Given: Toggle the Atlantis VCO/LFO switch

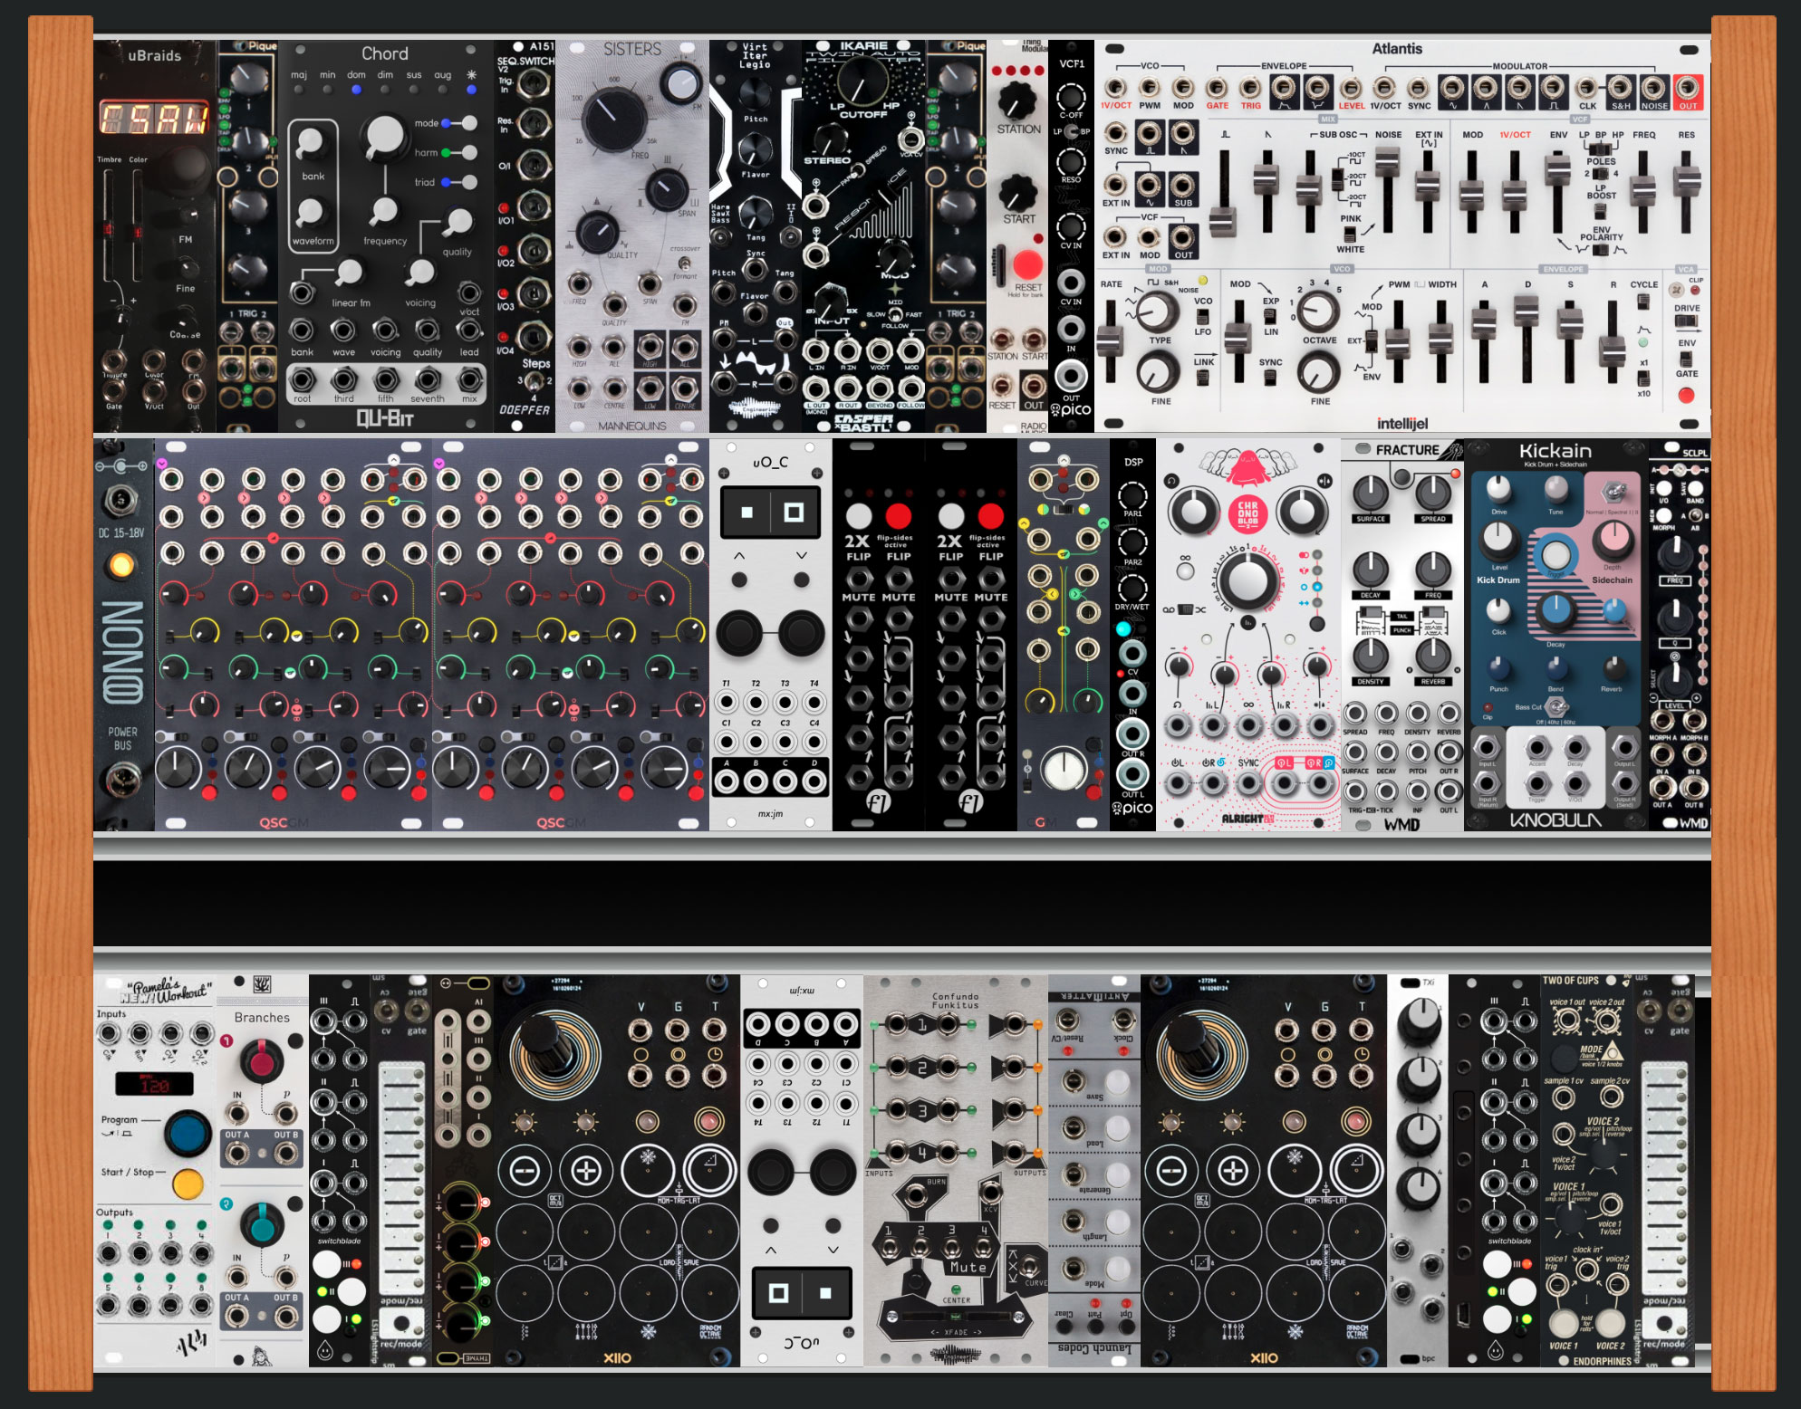Looking at the screenshot, I should [1202, 316].
